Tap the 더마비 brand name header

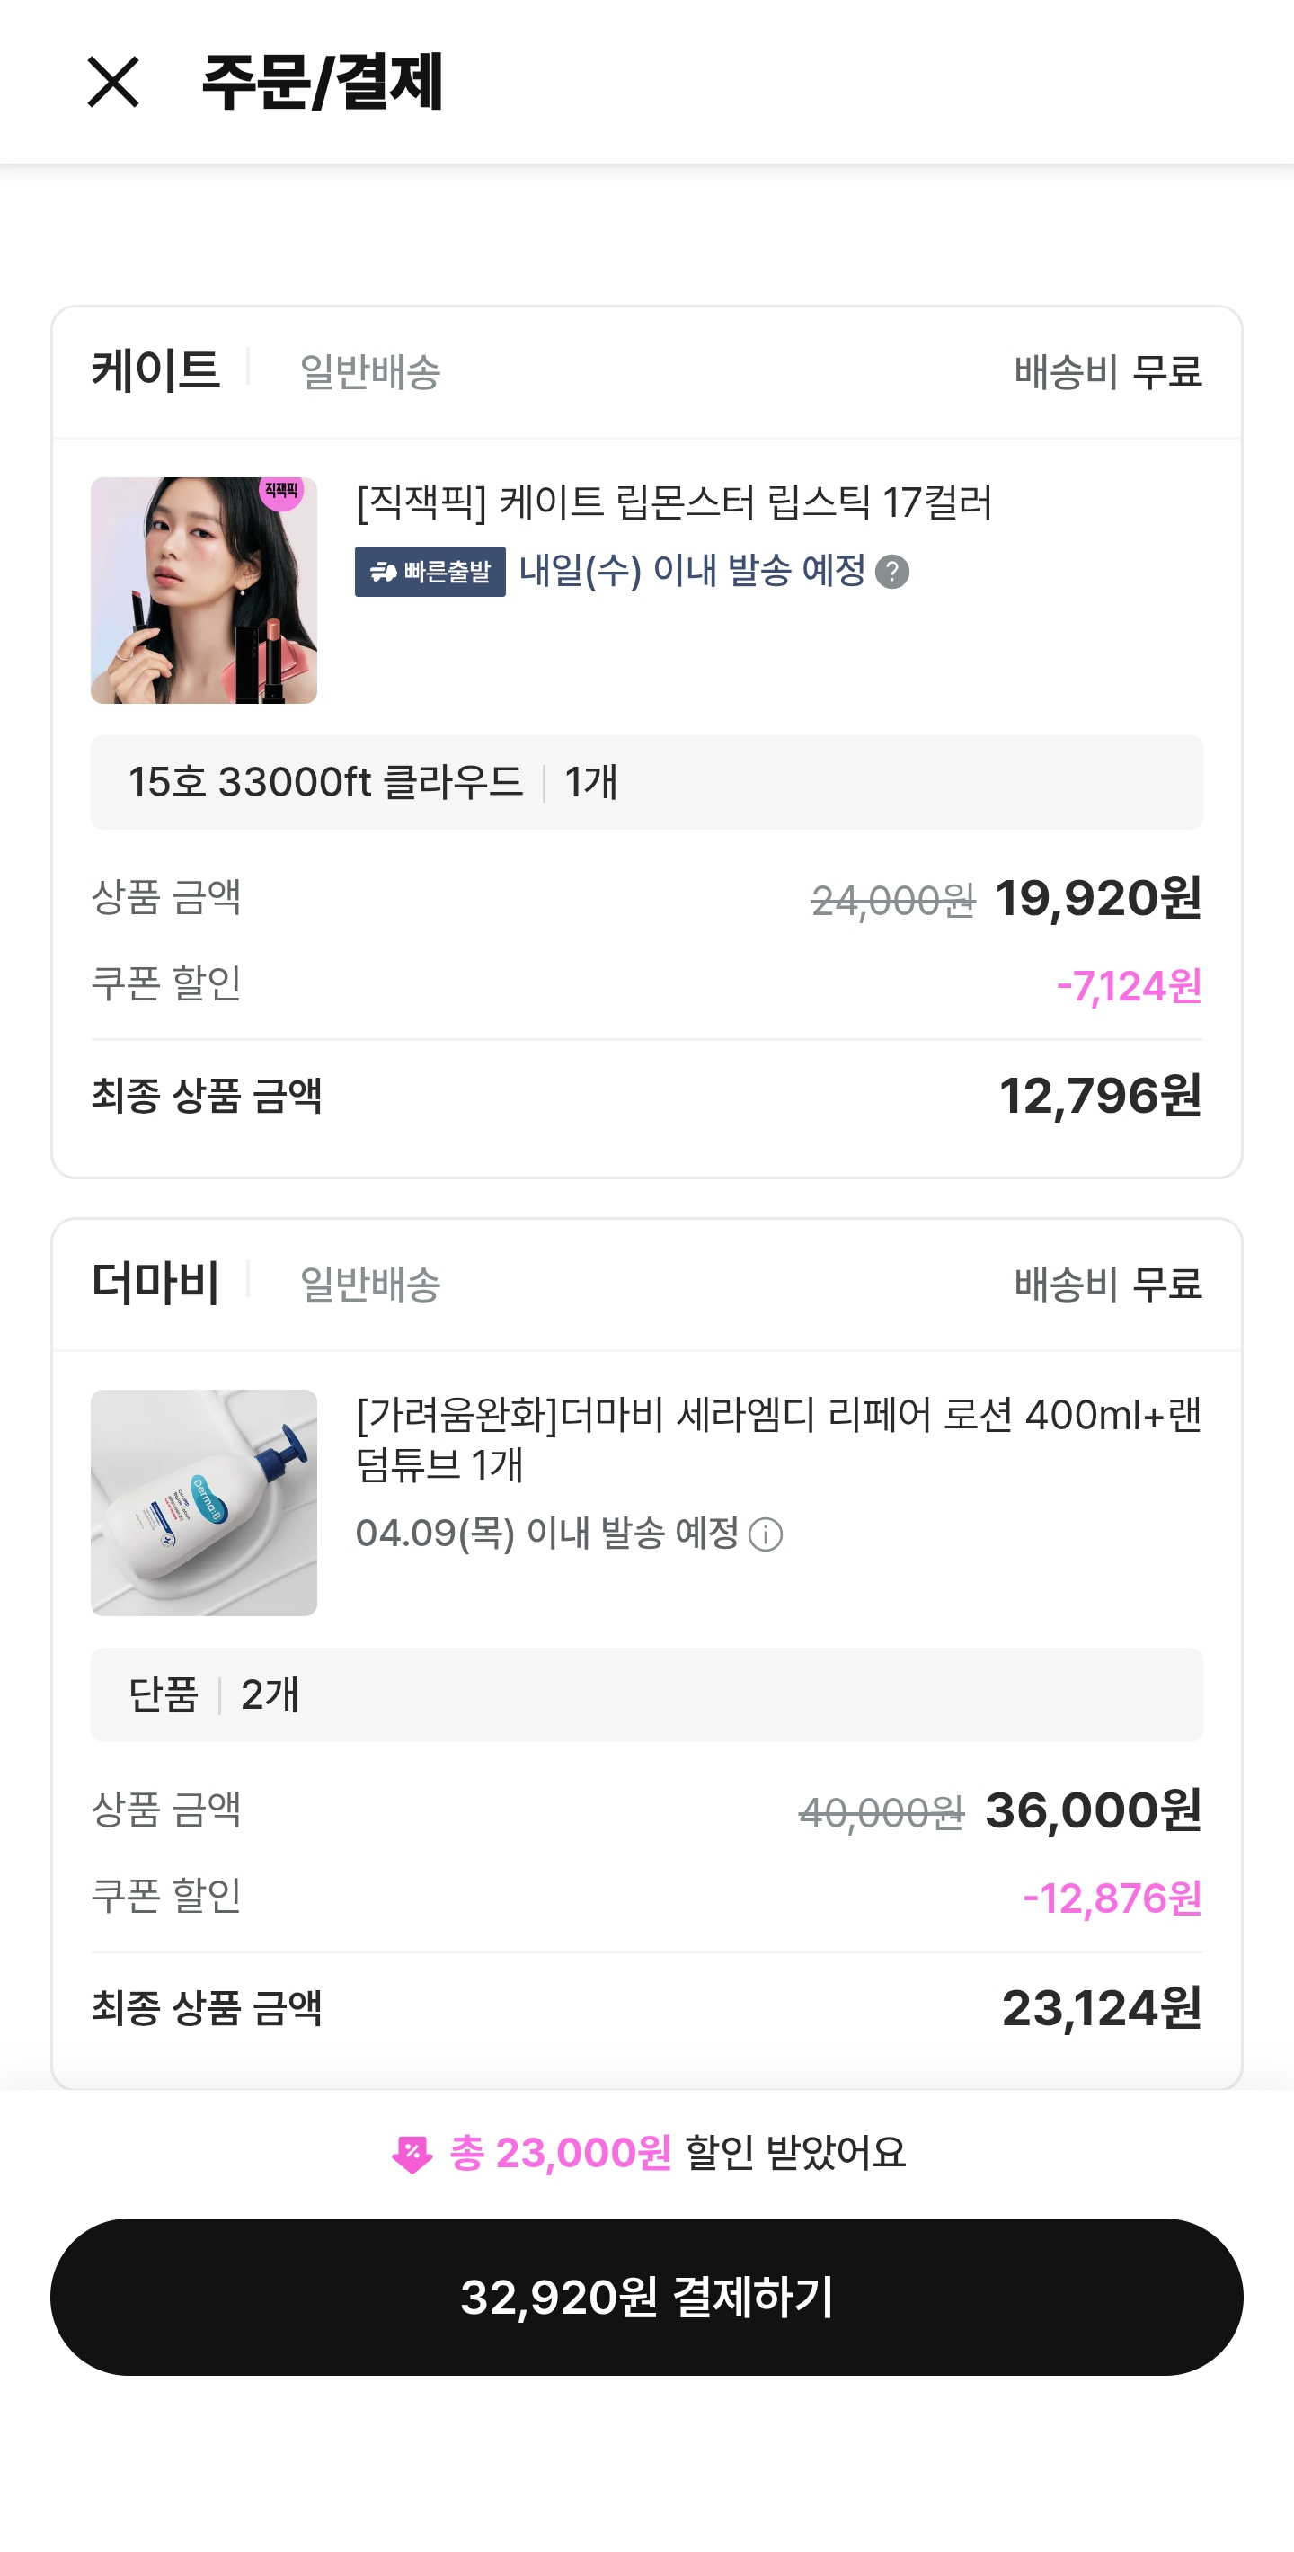tap(155, 1282)
